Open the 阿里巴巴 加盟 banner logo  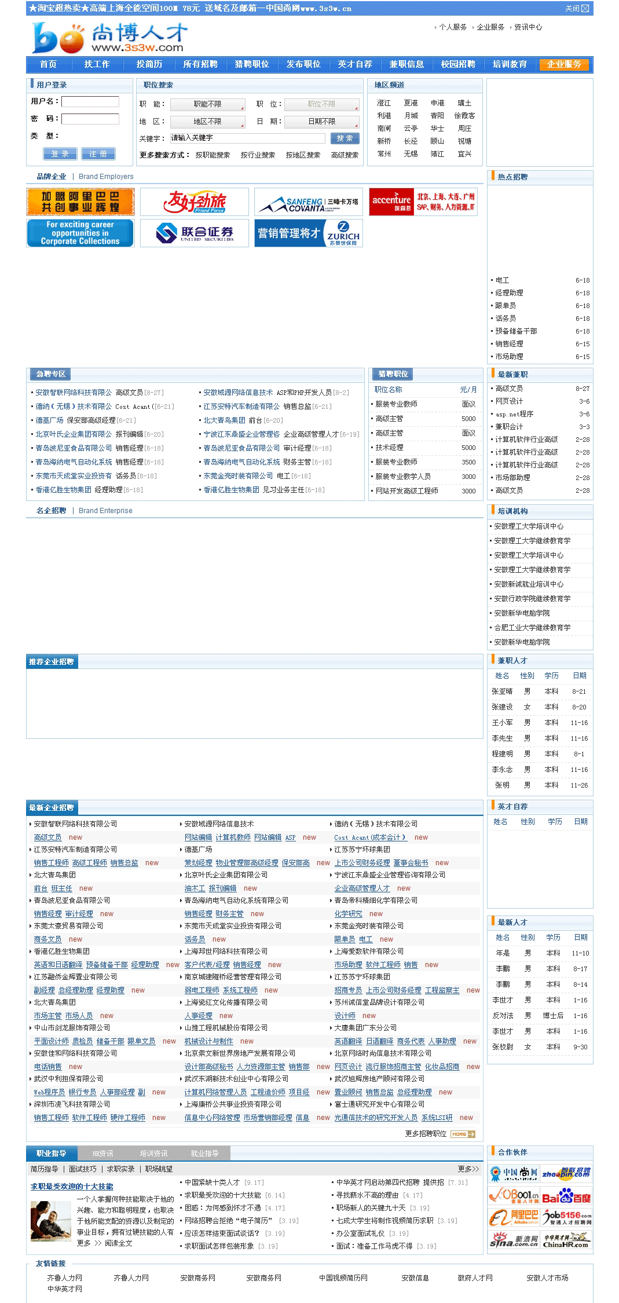tap(80, 202)
